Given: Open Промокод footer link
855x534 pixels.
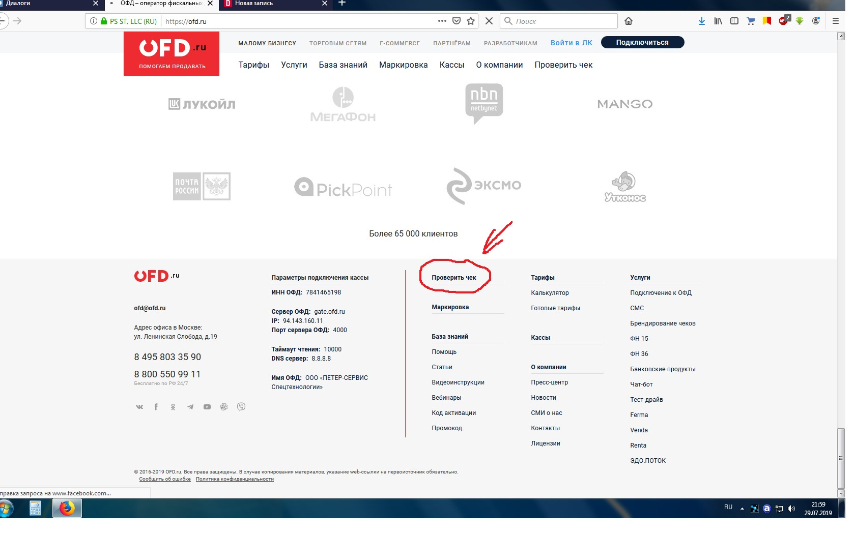Looking at the screenshot, I should click(447, 428).
